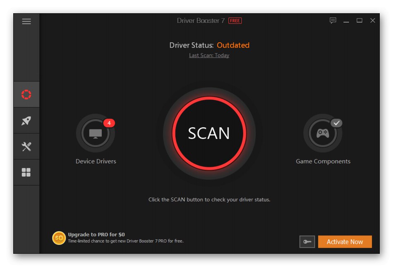393x267 pixels.
Task: Open the feedback chat icon
Action: [333, 20]
